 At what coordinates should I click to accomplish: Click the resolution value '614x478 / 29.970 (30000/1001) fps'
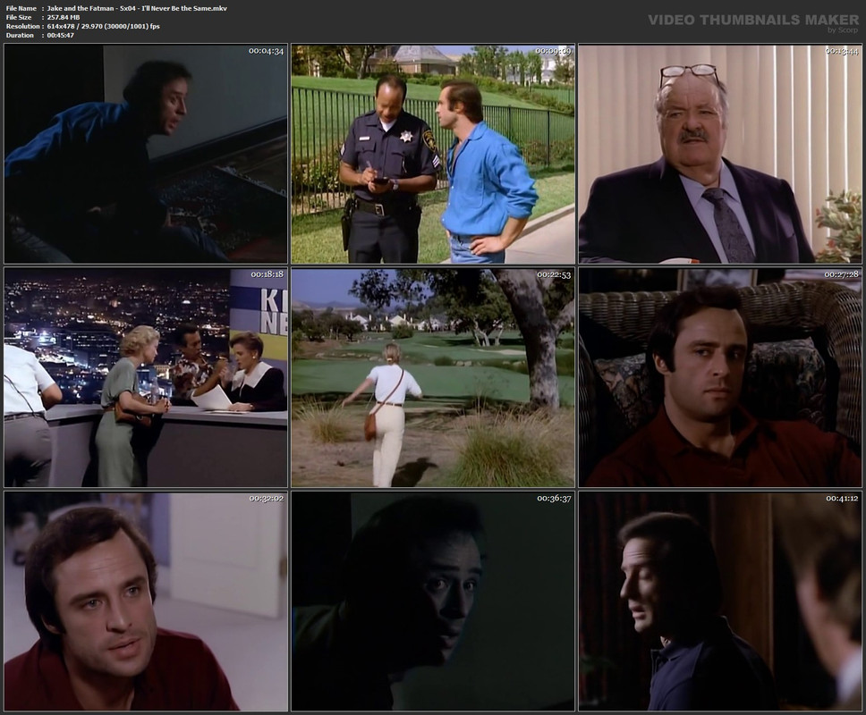click(103, 26)
